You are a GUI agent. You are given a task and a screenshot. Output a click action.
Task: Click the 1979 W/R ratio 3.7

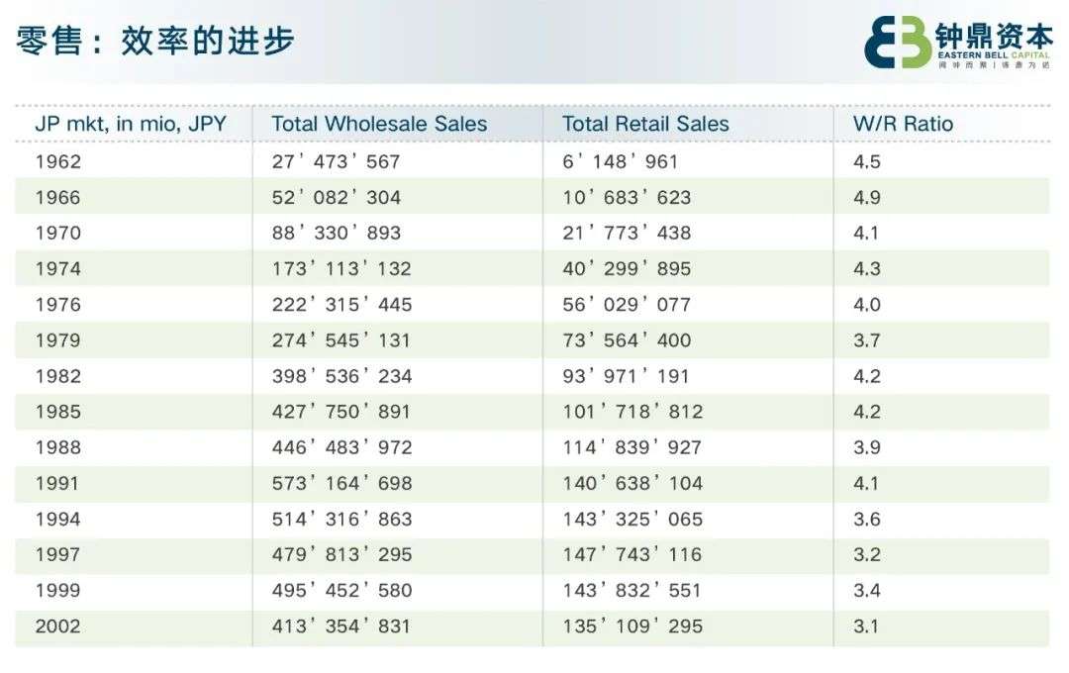[x=866, y=339]
